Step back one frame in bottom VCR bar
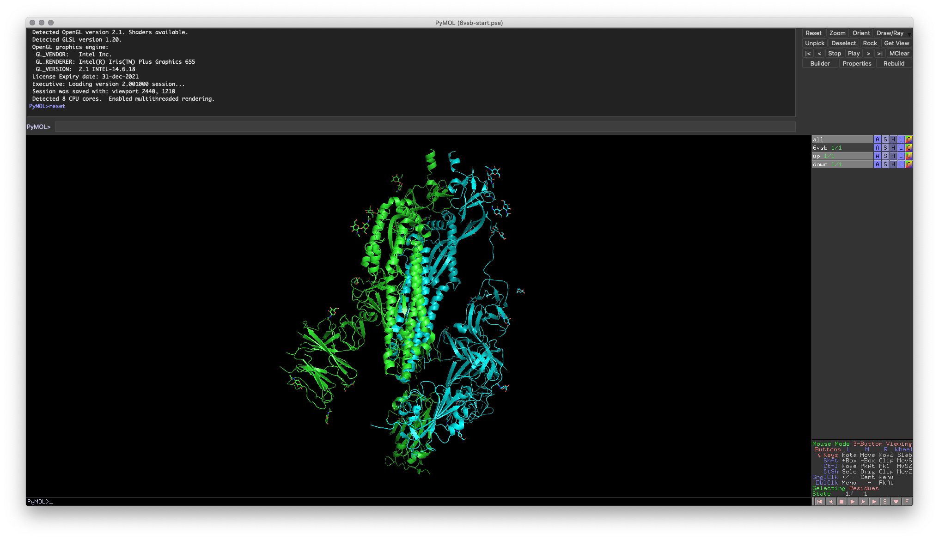The image size is (939, 540). (x=830, y=502)
